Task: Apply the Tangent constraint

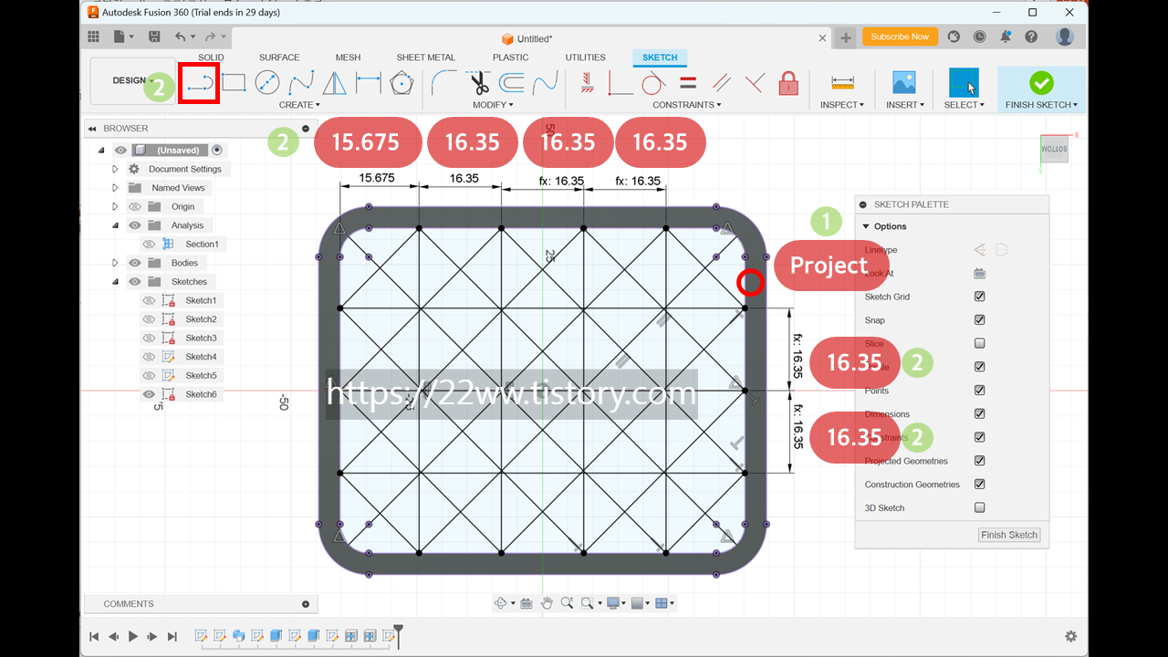Action: click(x=653, y=83)
